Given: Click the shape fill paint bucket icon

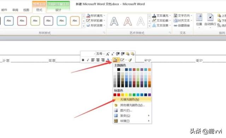Looking at the screenshot, I should point(115,60).
